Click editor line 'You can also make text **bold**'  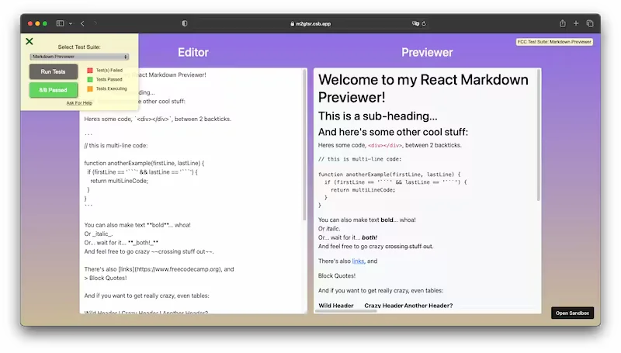[x=137, y=225]
